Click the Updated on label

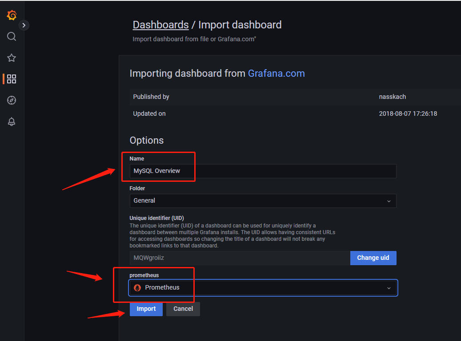pos(149,114)
